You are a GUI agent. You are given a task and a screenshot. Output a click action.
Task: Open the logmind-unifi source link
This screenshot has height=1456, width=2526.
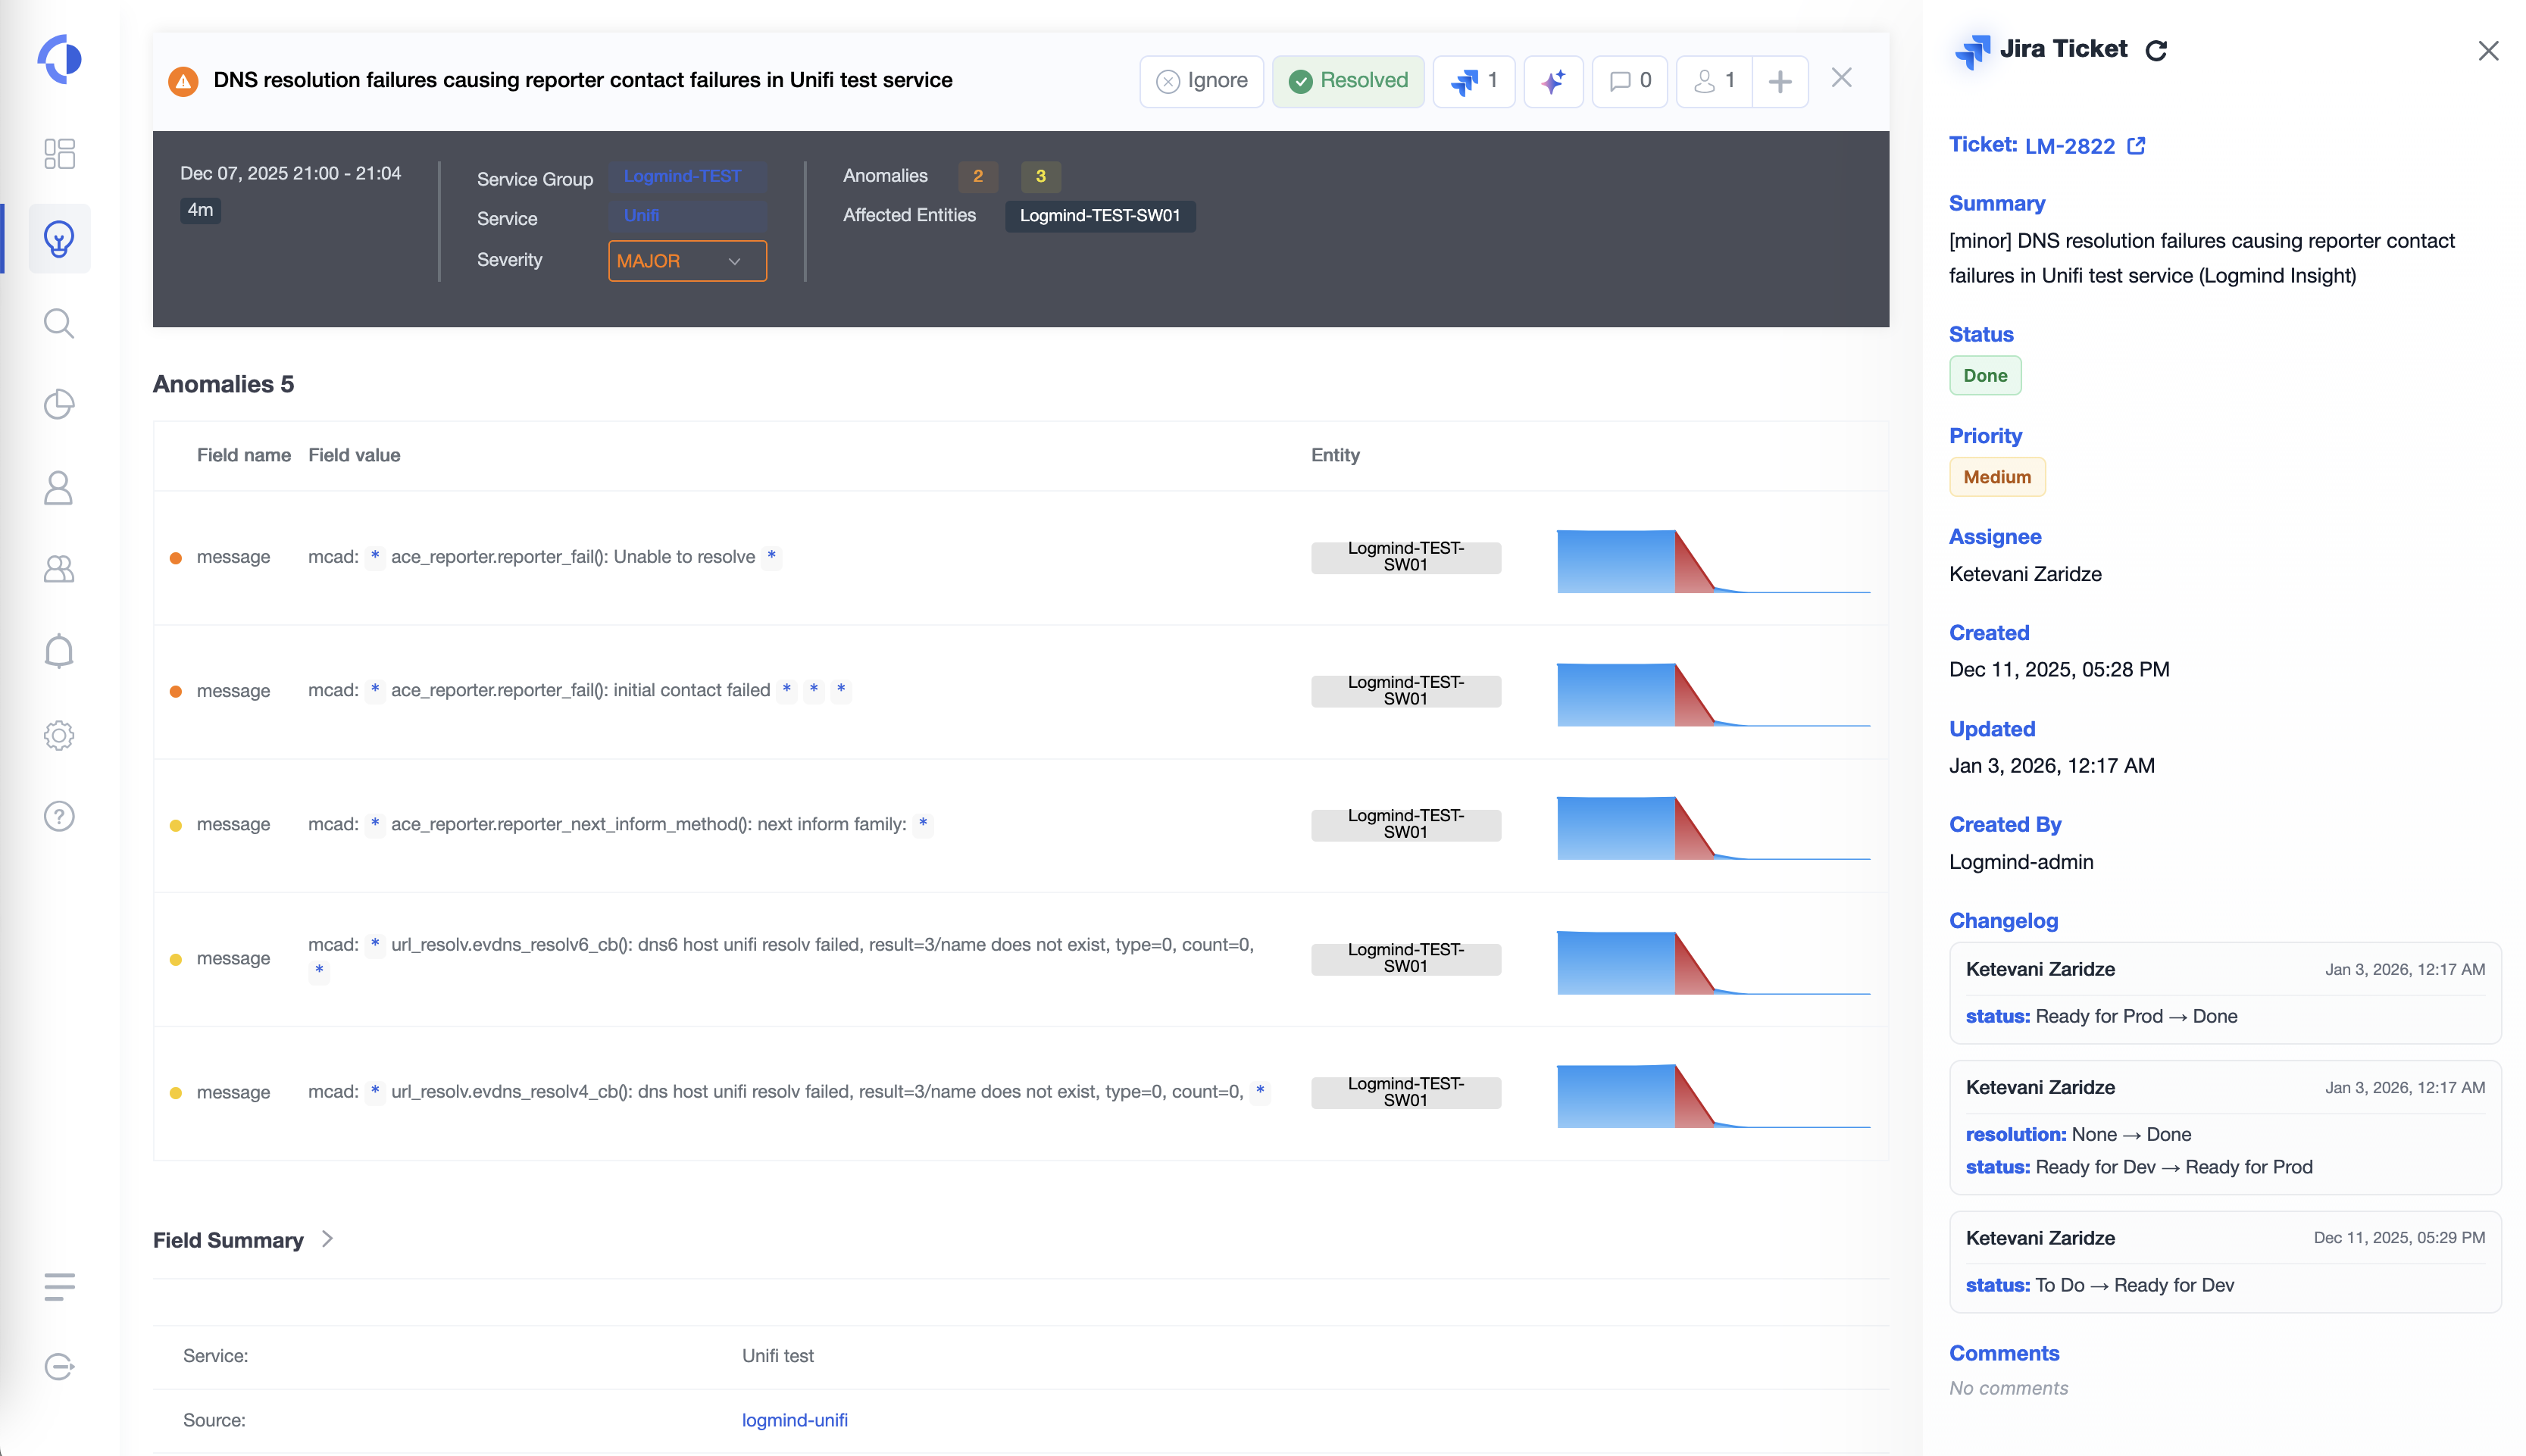pos(794,1420)
